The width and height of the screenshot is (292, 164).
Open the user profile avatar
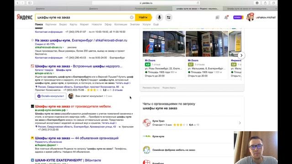point(250,17)
